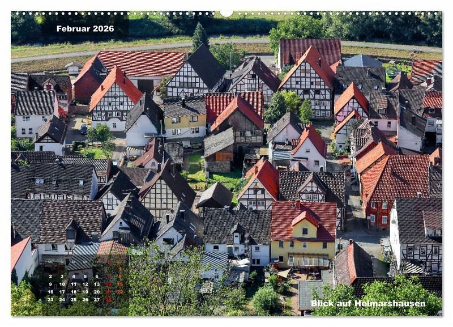This screenshot has width=453, height=327.
Task: Select calendar date 2
Action: point(50,277)
